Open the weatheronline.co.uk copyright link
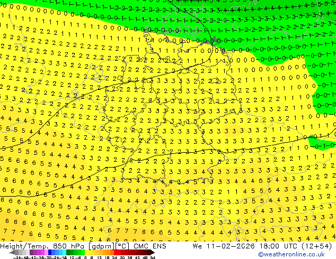 coord(291,254)
